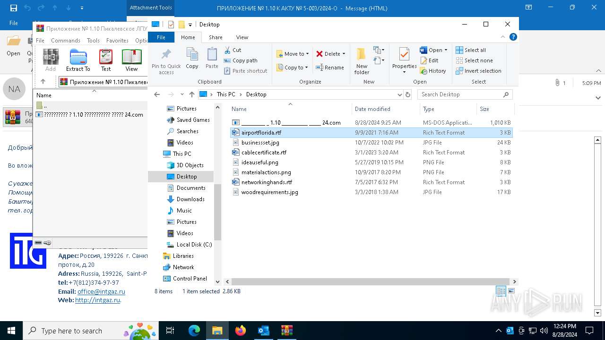Open Firefox from the taskbar
This screenshot has height=340, width=605.
[241, 331]
